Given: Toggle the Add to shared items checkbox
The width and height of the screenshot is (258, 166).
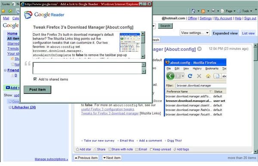Looking at the screenshot, I should pyautogui.click(x=35, y=79).
